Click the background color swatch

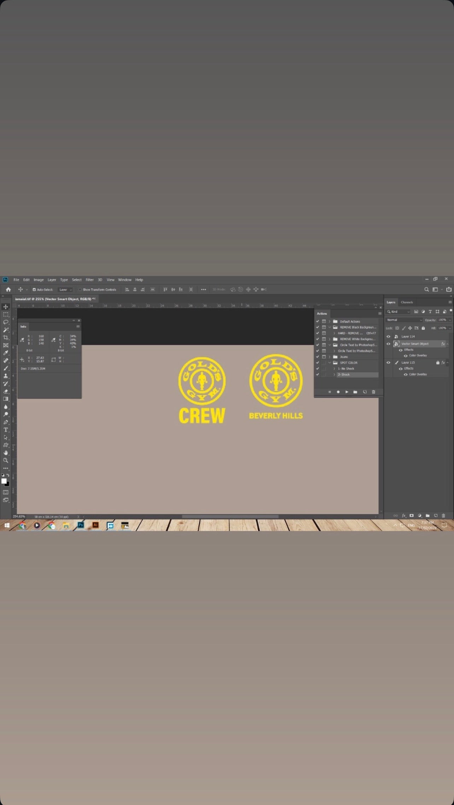[7, 484]
